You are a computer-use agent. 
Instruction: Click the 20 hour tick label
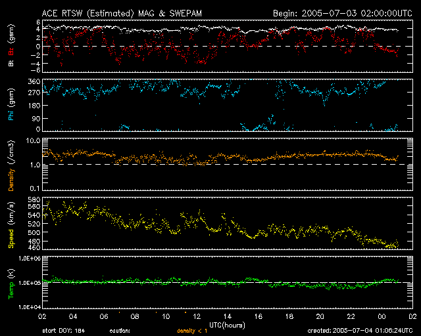click(320, 316)
